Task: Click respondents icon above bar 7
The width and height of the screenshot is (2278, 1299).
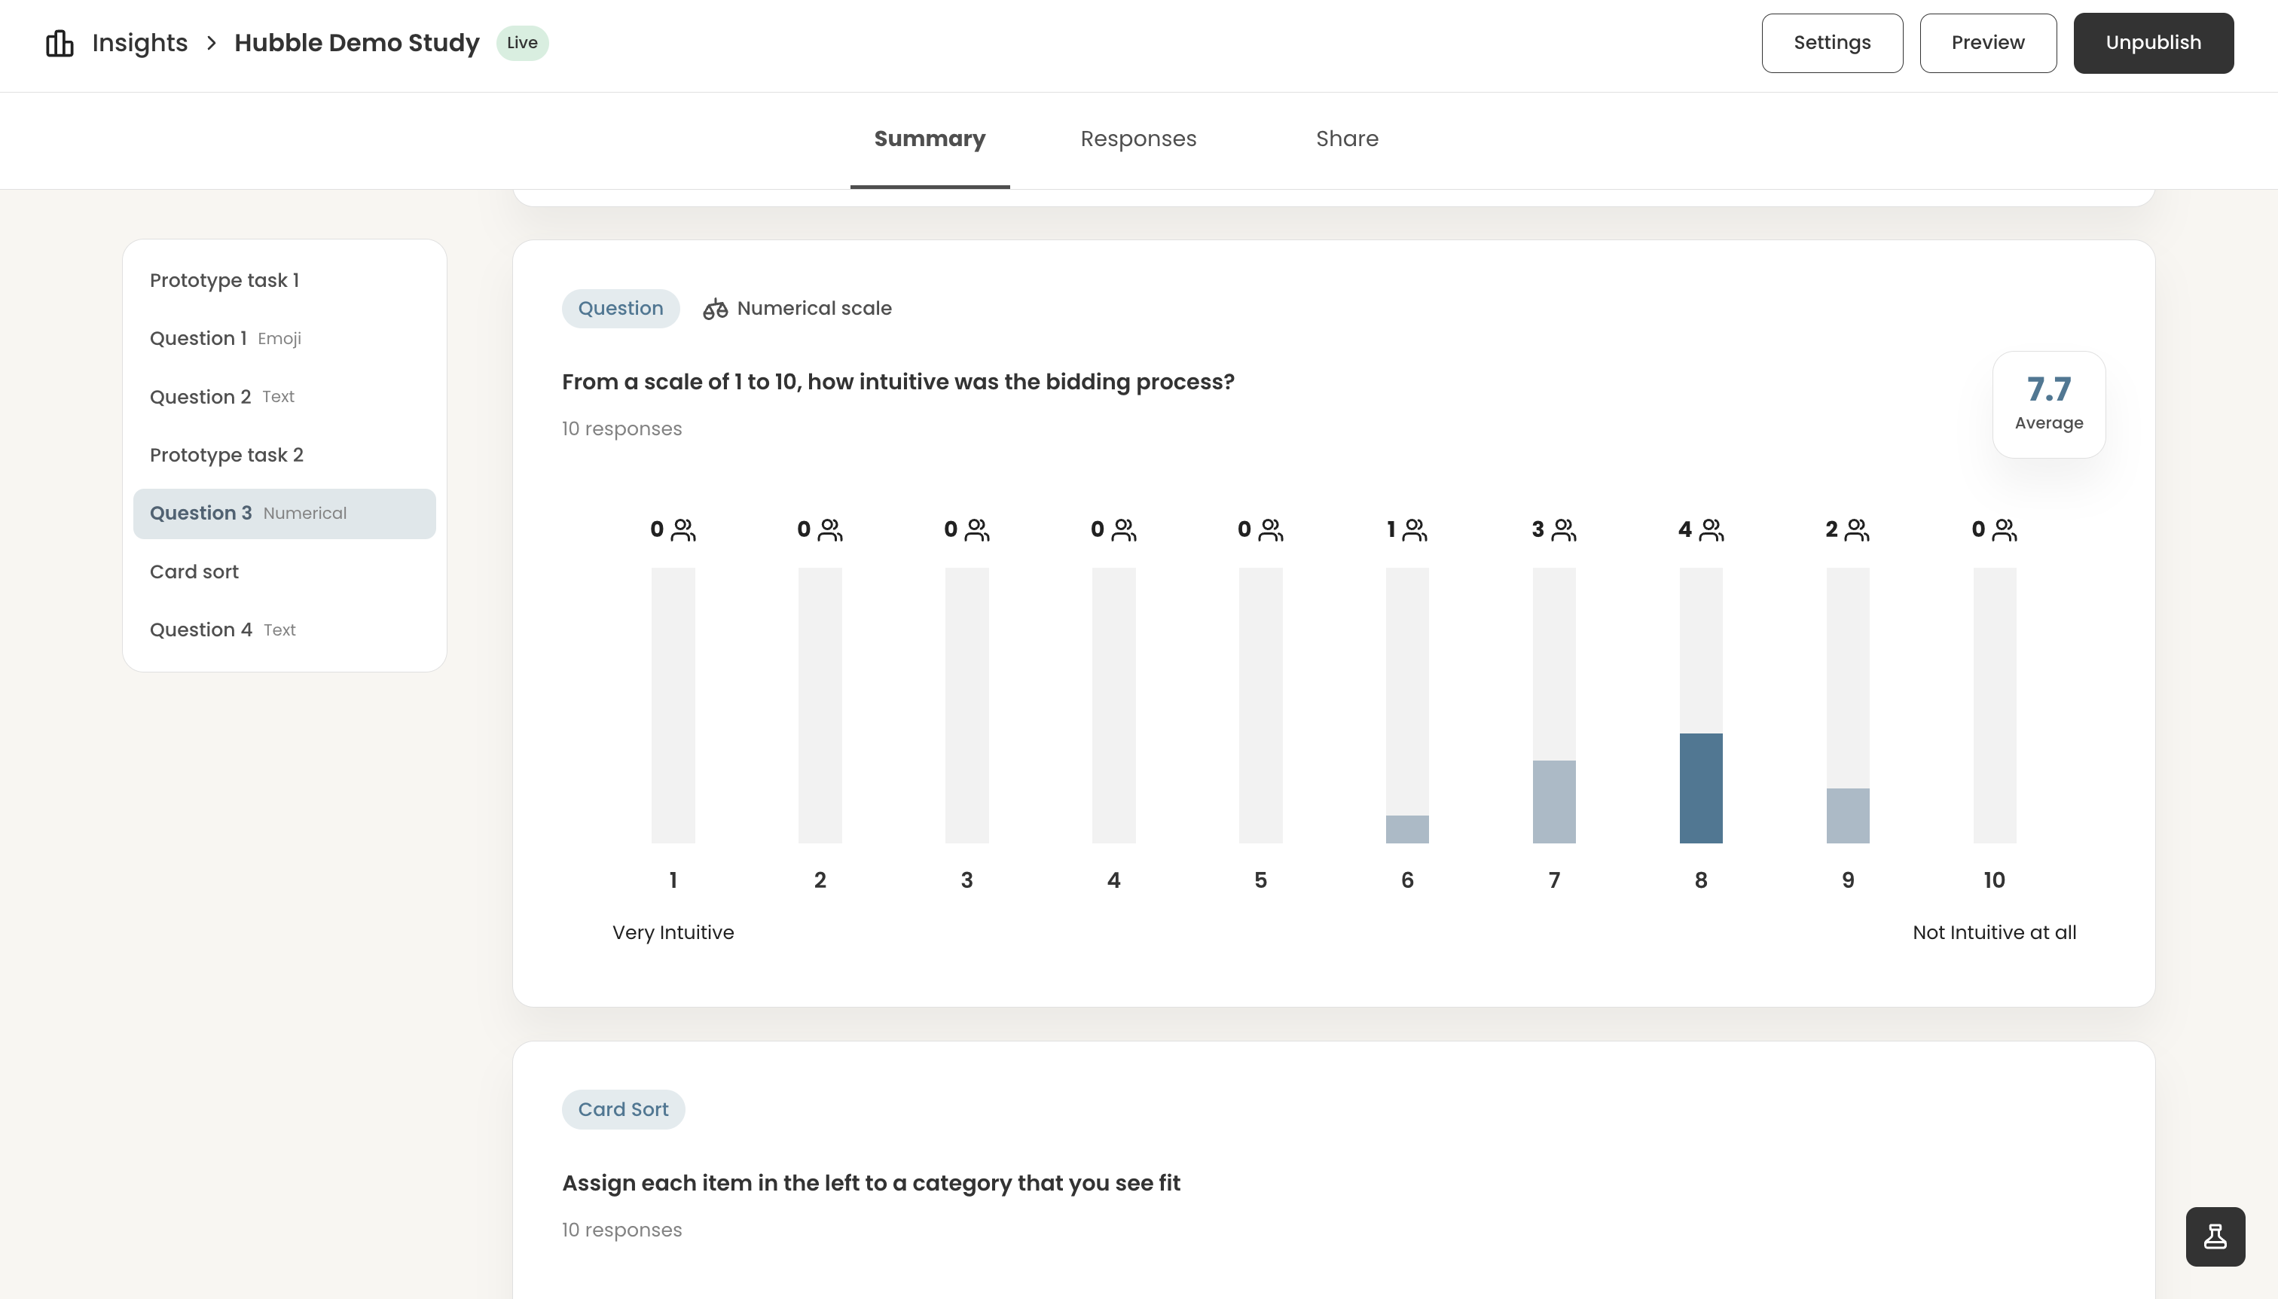Action: click(1563, 530)
